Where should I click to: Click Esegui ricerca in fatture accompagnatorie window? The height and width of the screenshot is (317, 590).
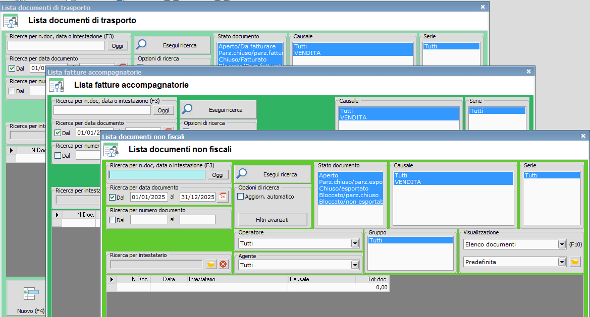(218, 110)
